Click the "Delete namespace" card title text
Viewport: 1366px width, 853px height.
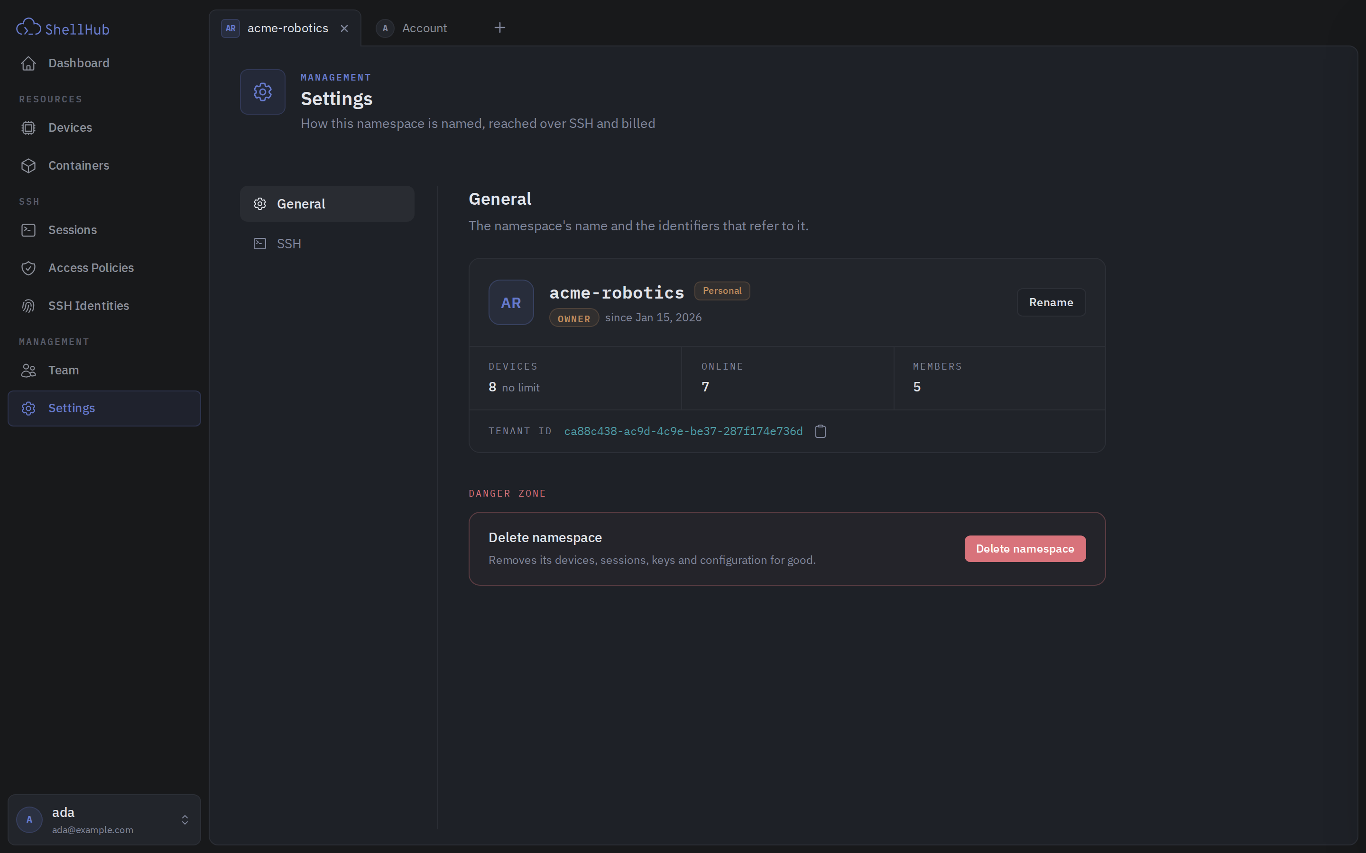pos(545,538)
